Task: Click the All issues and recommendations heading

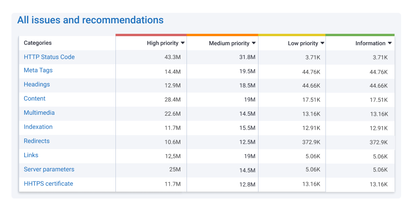Action: pyautogui.click(x=90, y=20)
